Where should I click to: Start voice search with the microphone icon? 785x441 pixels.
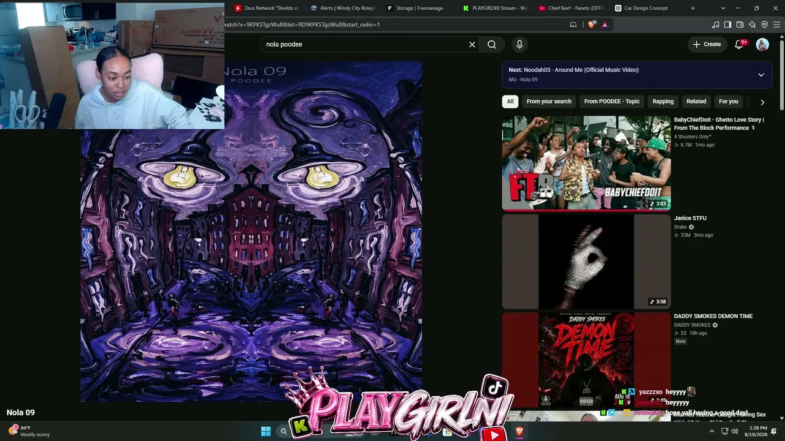click(x=519, y=44)
